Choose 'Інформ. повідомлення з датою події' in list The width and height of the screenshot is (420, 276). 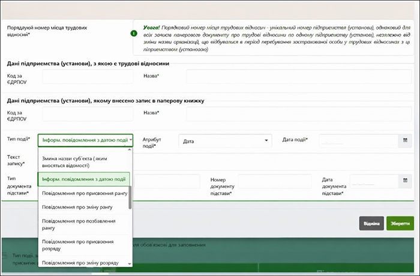[84, 179]
